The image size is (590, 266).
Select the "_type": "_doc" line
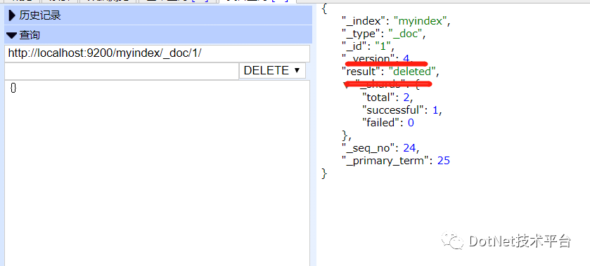click(x=383, y=34)
